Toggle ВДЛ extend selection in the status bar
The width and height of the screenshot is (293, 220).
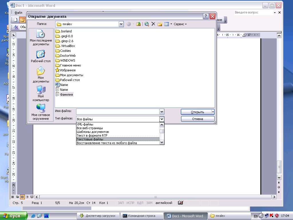tap(140, 203)
